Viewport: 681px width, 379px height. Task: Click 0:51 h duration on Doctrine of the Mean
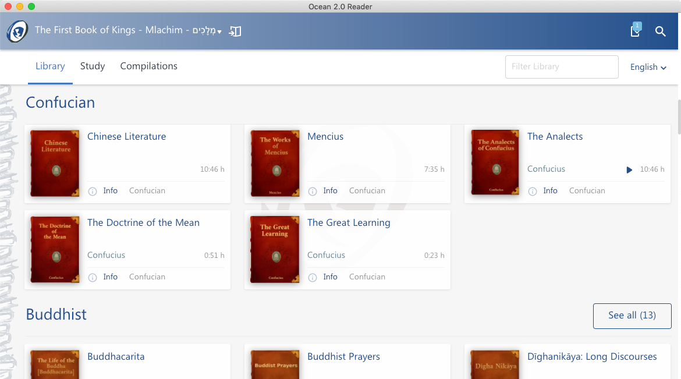point(214,255)
